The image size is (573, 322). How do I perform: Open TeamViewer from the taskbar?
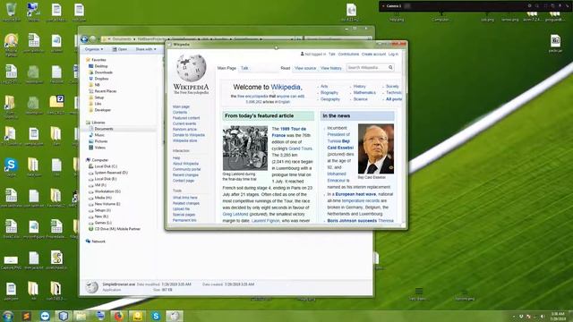pos(45,316)
